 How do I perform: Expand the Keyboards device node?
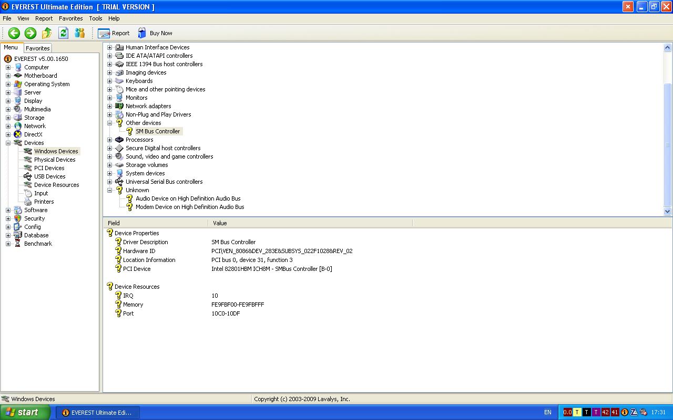pyautogui.click(x=109, y=81)
